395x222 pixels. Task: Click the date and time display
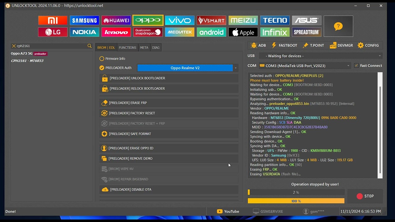360,212
